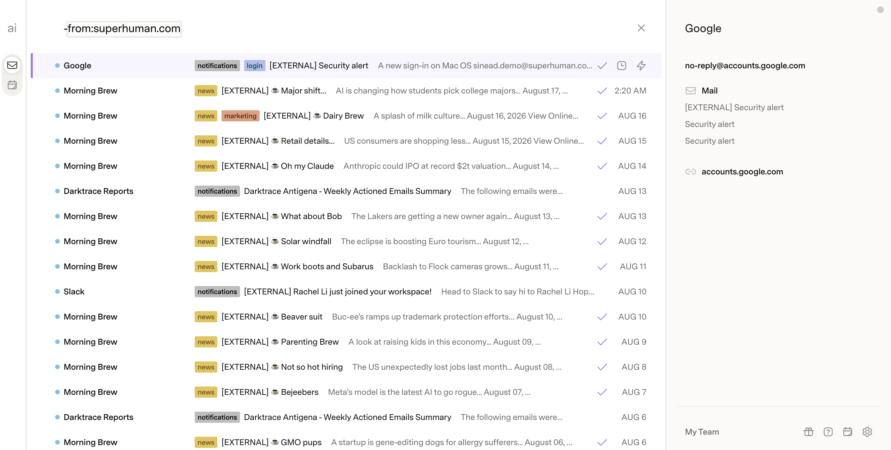Viewport: 891px width, 450px height.
Task: Open 'Oh my Claude' Morning Brew email
Action: pyautogui.click(x=346, y=166)
